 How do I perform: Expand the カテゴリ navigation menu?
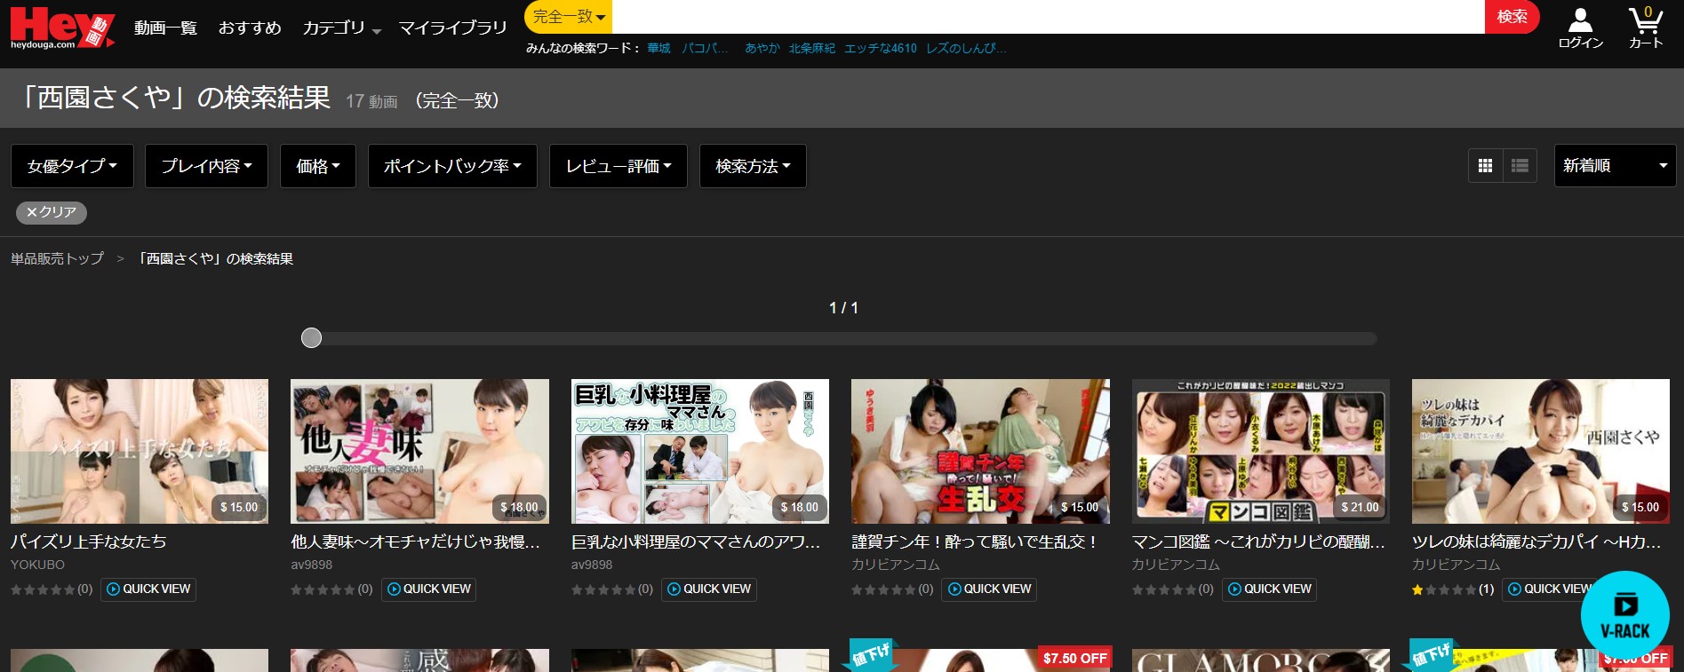tap(341, 28)
